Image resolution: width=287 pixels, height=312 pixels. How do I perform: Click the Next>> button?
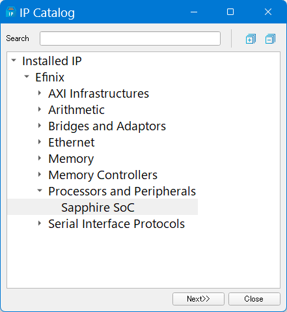[198, 299]
